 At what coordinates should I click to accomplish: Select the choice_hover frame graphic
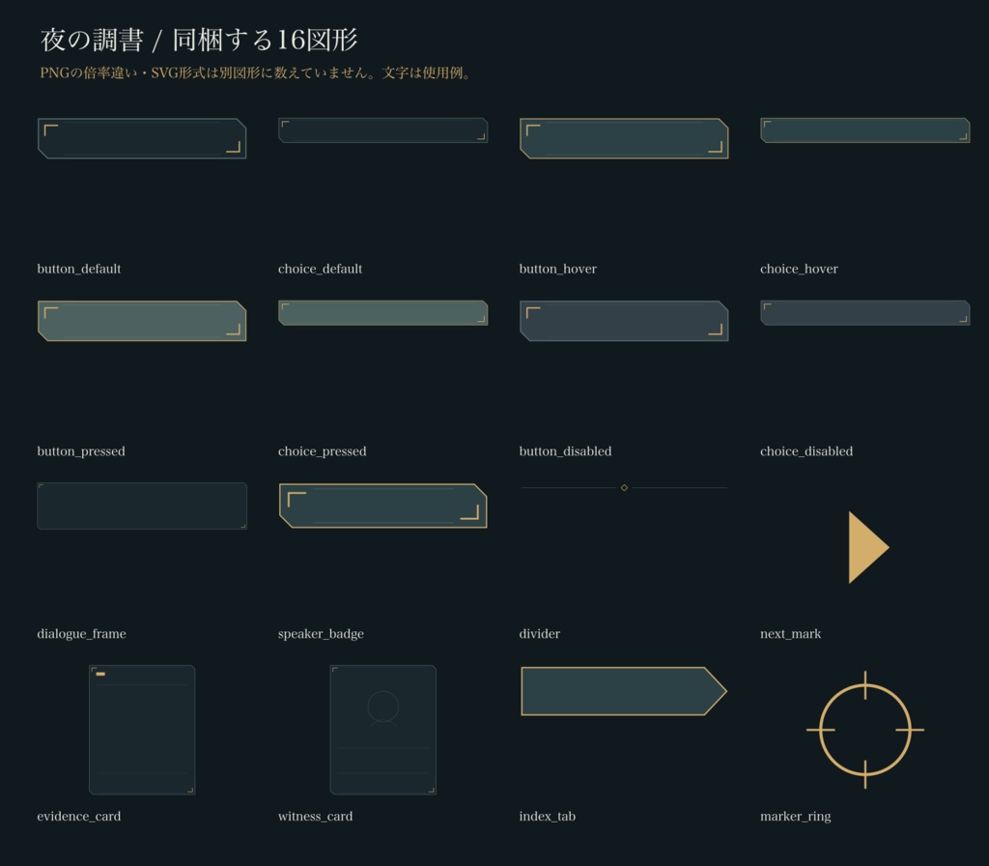pos(864,130)
